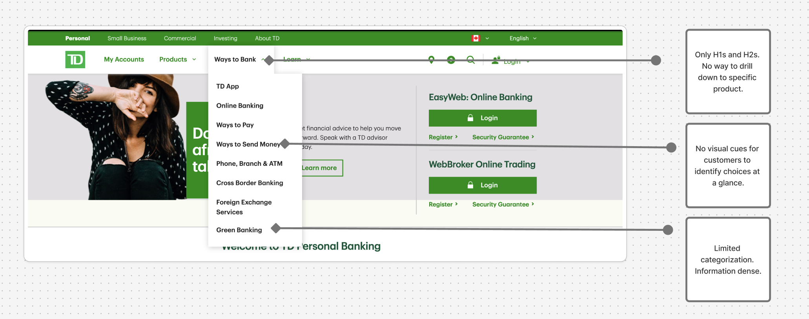Click Register under EasyWeb
This screenshot has width=809, height=319.
tap(443, 137)
